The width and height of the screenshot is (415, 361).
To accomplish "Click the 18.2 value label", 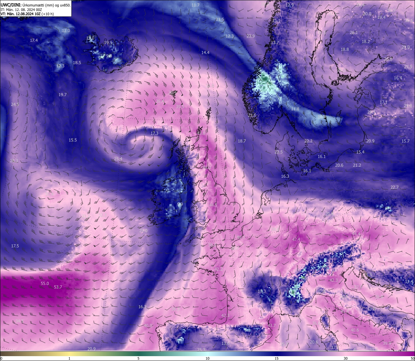I will click(366, 41).
